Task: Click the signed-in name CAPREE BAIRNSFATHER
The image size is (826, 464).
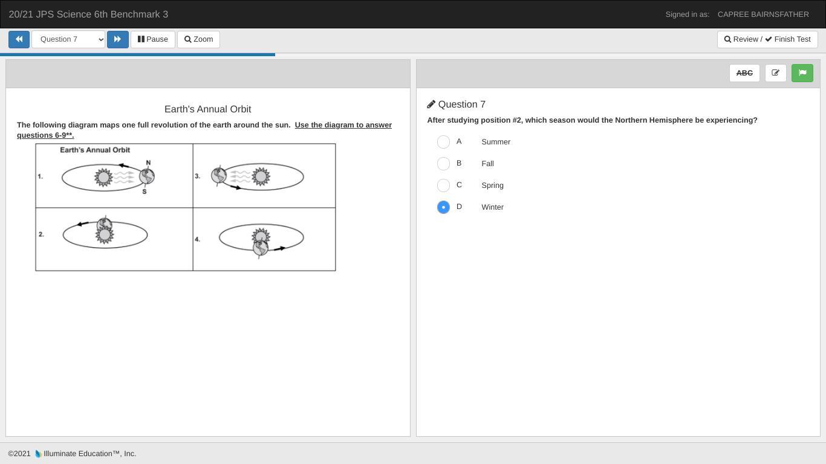Action: [763, 14]
